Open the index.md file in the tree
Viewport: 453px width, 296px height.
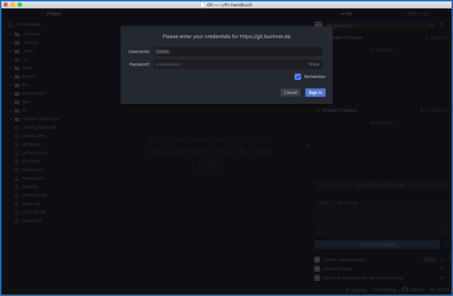(31, 204)
